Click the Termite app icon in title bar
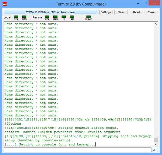This screenshot has width=162, height=155. pos(5,4)
